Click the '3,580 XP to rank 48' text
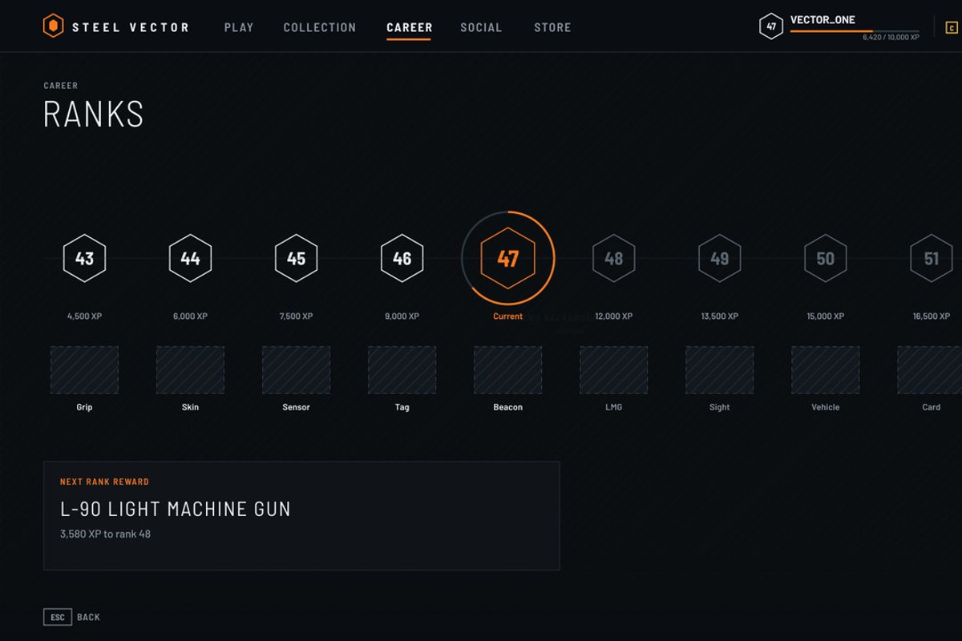962x641 pixels. (x=105, y=534)
